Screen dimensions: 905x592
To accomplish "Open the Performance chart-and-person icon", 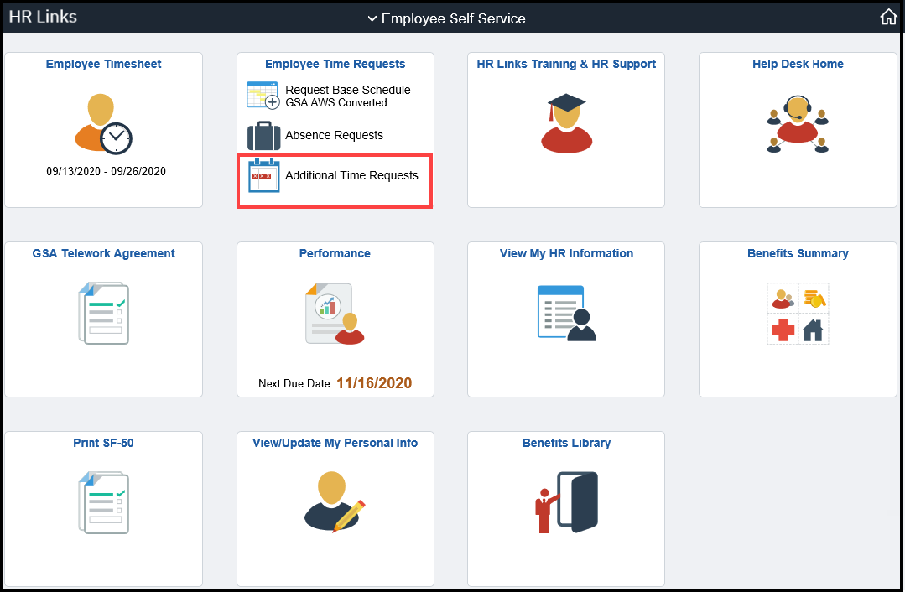I will pyautogui.click(x=334, y=314).
